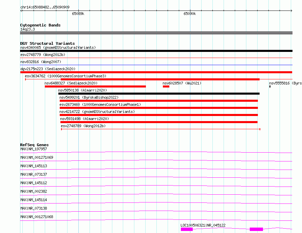Image resolution: width=302 pixels, height=233 pixels.
Task: Click the black bar of nsv5850138
Action: (x=159, y=94)
